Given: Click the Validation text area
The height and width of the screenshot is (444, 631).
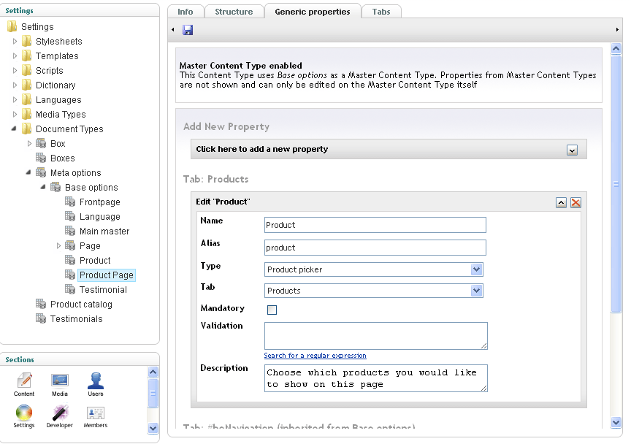Looking at the screenshot, I should 376,336.
